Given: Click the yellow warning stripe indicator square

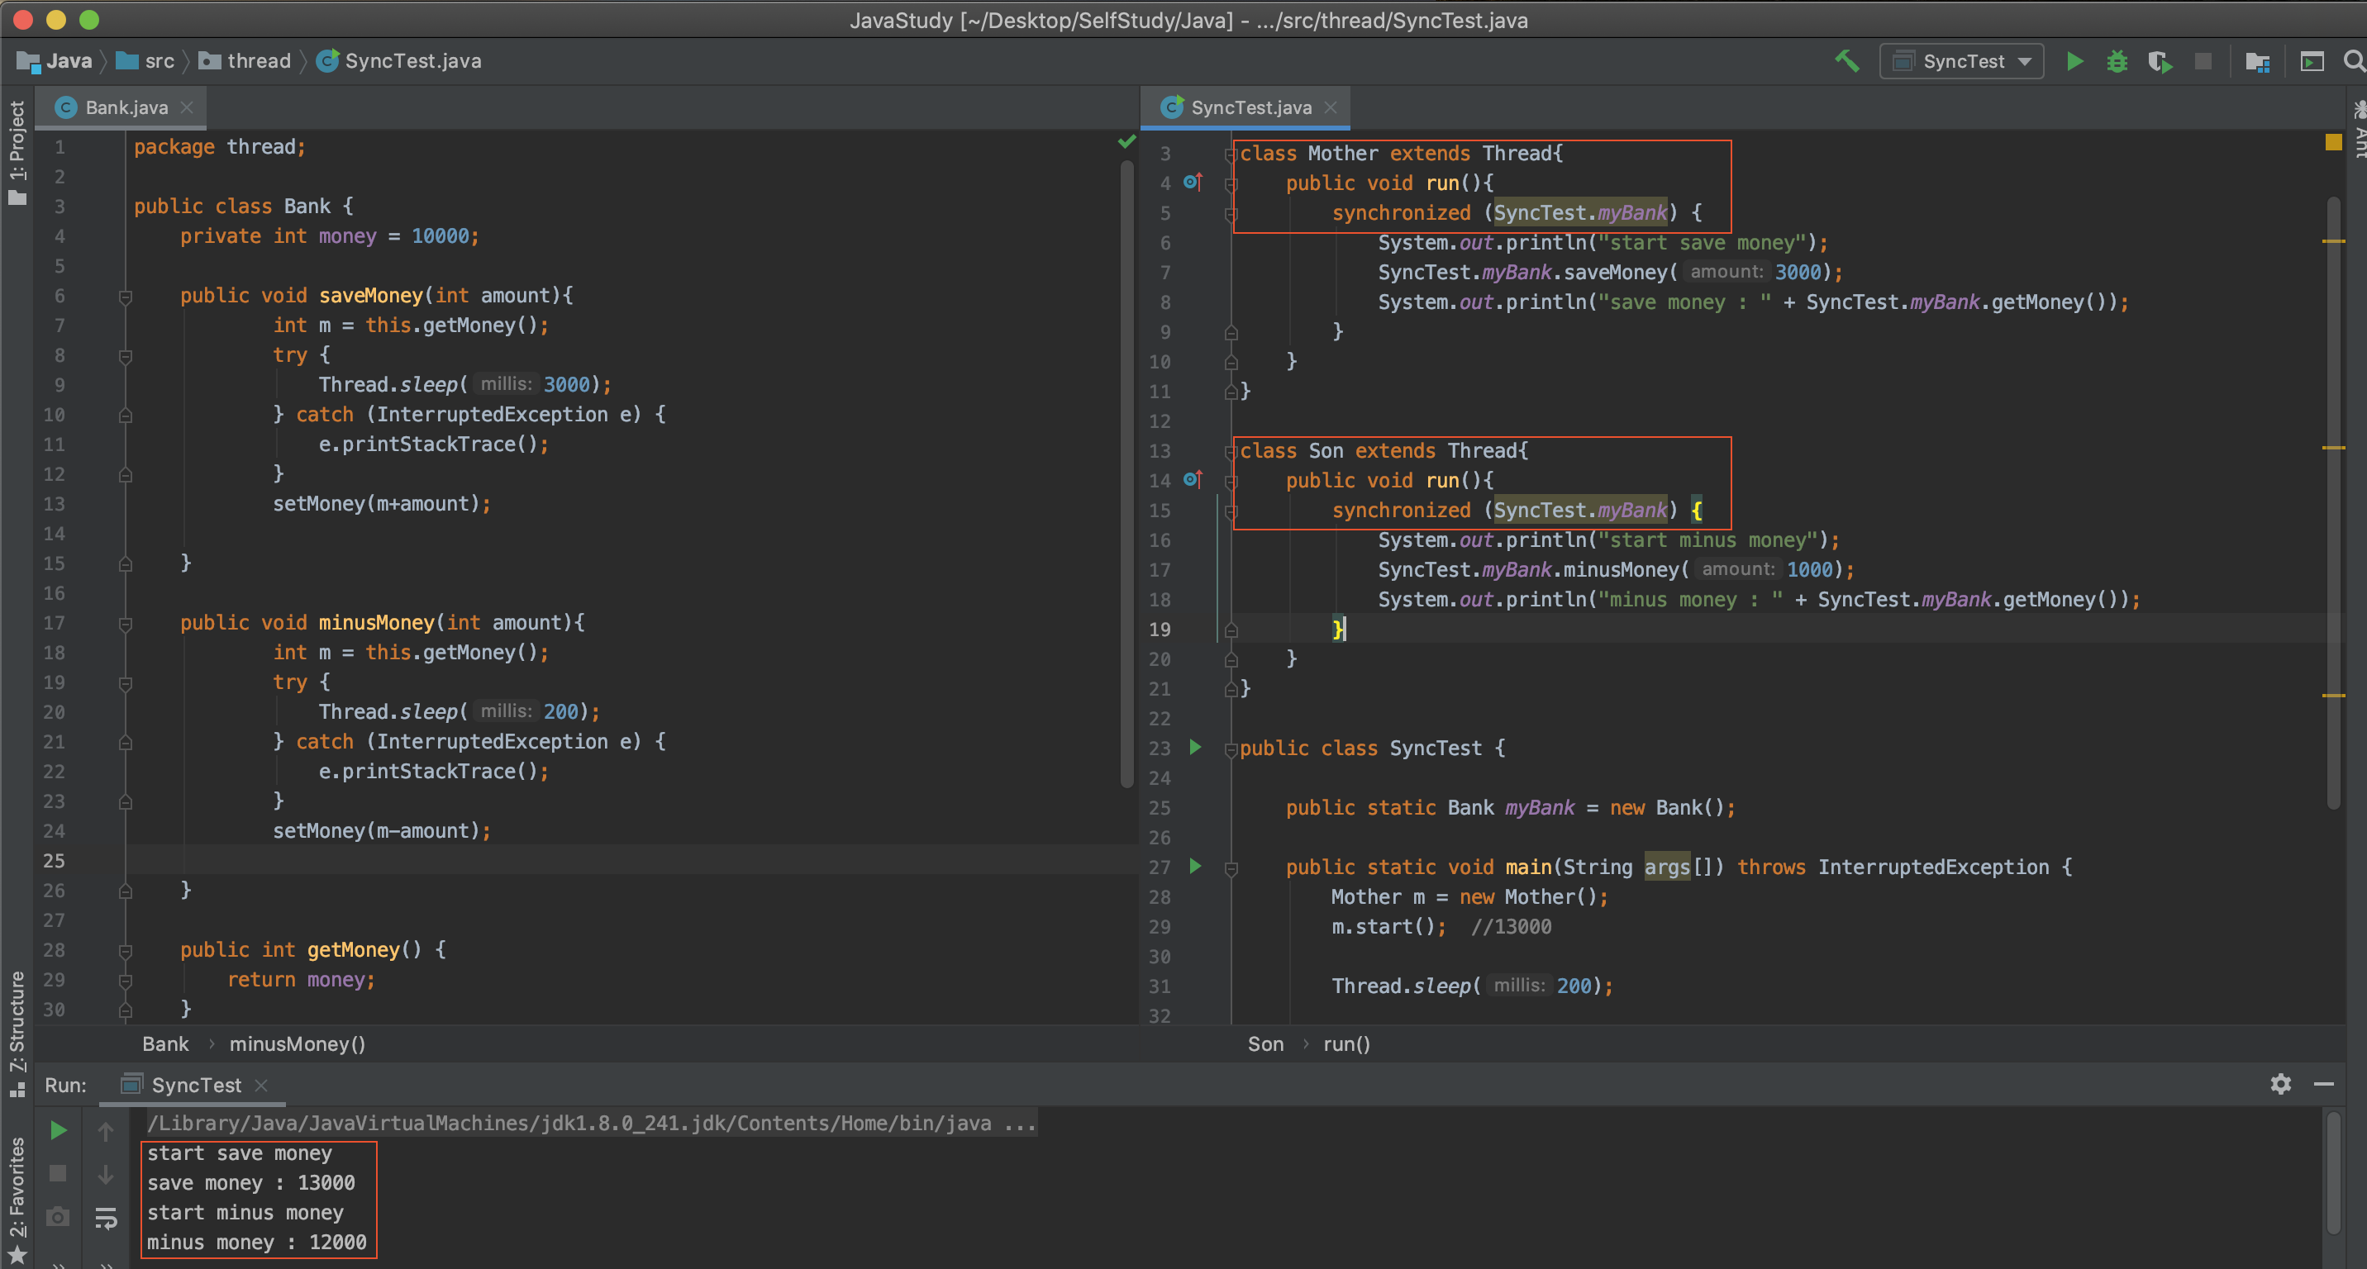Looking at the screenshot, I should (2333, 142).
